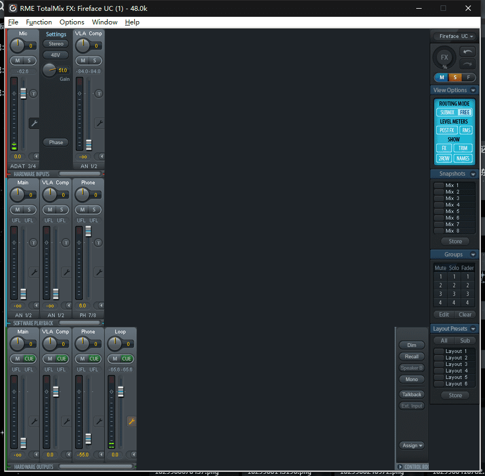Viewport: 485px width, 476px height.
Task: Click the Mic channel fader handle
Action: [x=23, y=94]
